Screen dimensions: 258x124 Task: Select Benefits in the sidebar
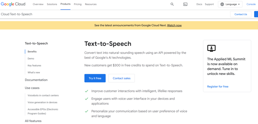(x=32, y=51)
